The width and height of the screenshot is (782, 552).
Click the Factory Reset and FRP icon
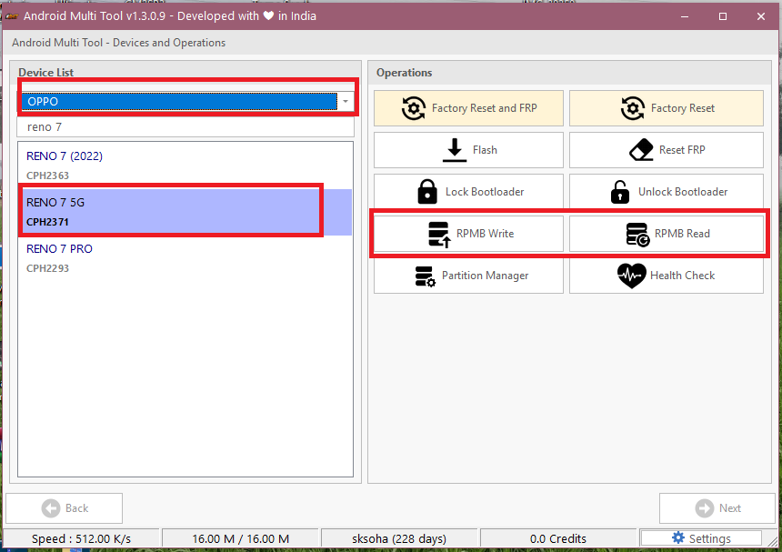click(414, 108)
